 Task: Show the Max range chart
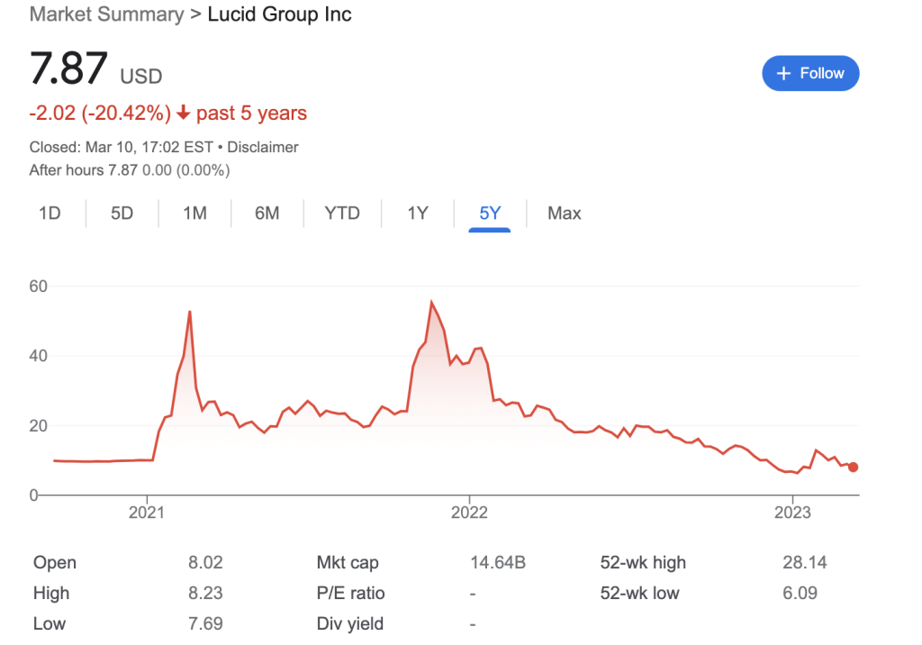565,213
